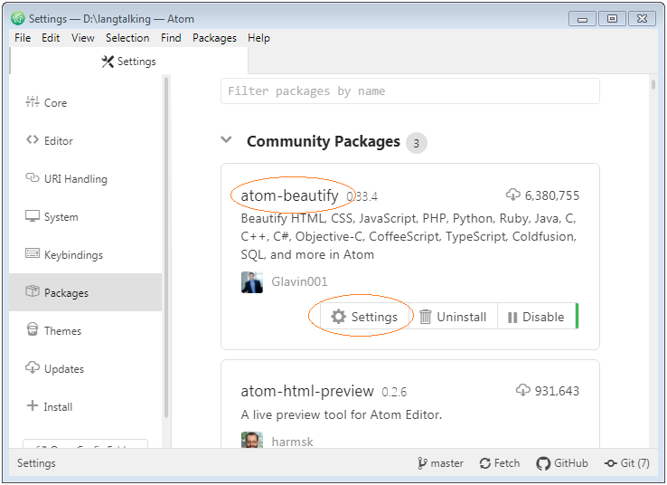Click the Glavin001 author link
This screenshot has height=485, width=667.
coord(299,281)
